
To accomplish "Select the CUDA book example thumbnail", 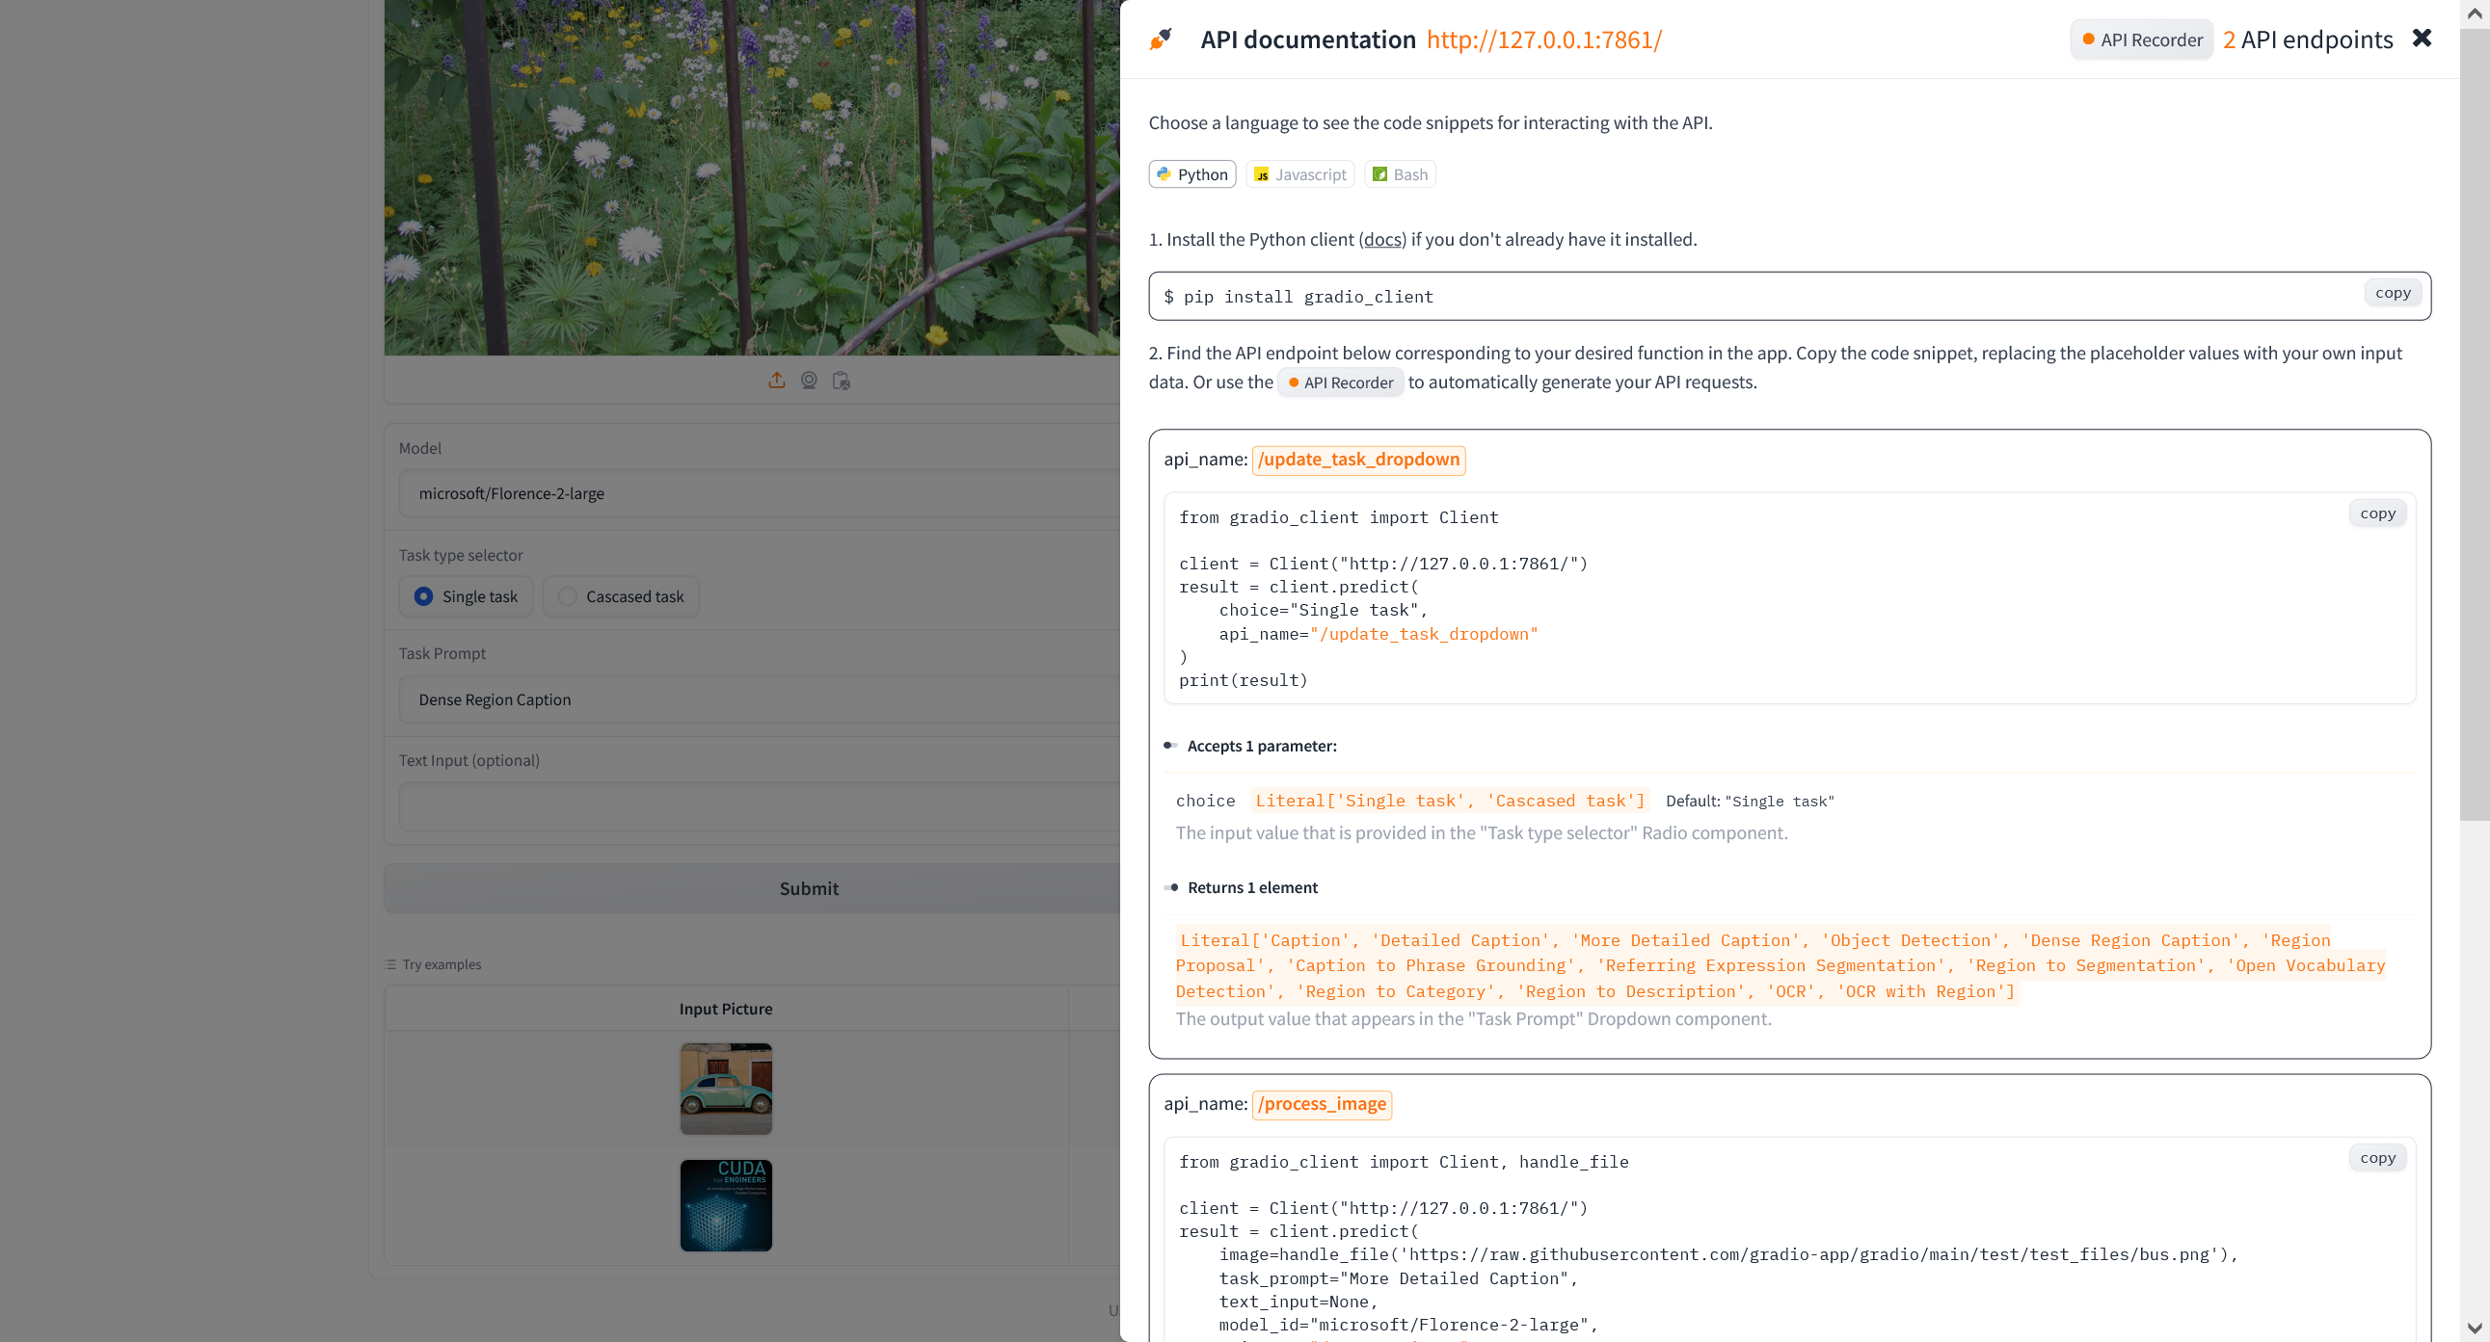I will [726, 1205].
